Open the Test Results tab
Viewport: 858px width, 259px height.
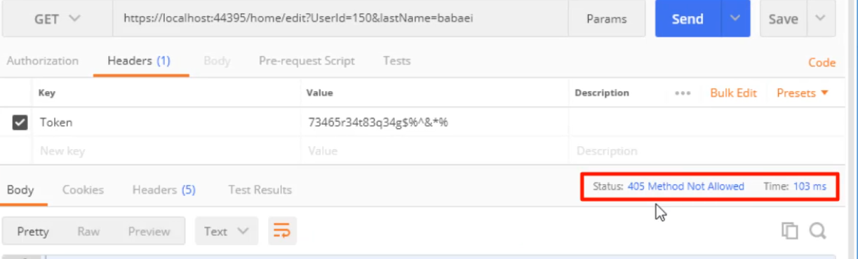260,190
